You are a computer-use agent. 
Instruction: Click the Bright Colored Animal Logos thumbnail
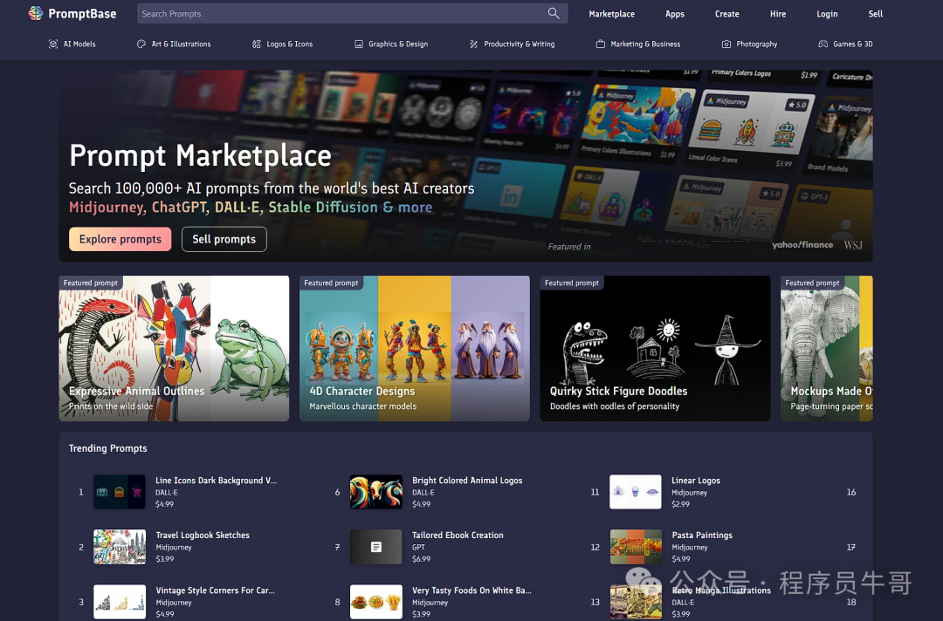(x=375, y=492)
